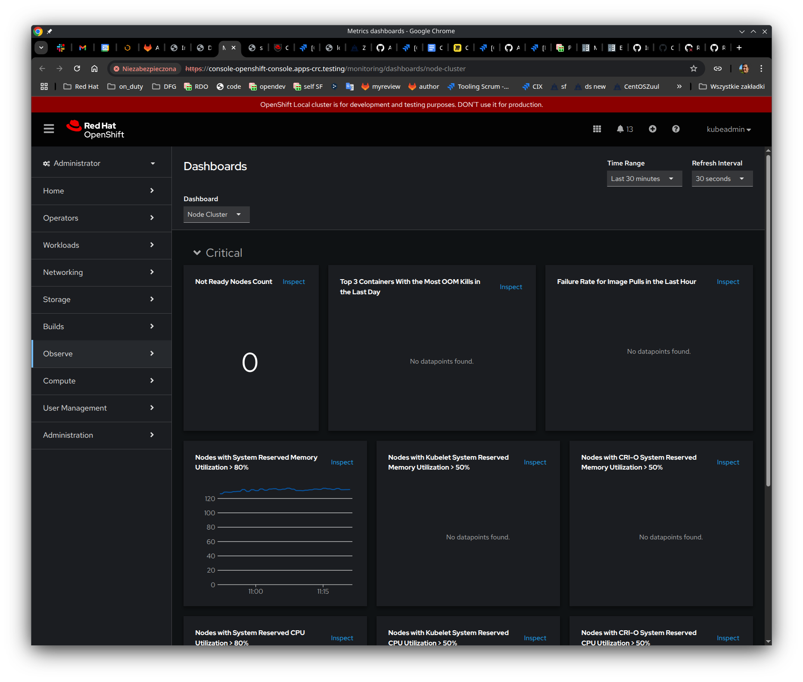The width and height of the screenshot is (803, 682).
Task: Open the Node Cluster dashboard dropdown
Action: 216,215
